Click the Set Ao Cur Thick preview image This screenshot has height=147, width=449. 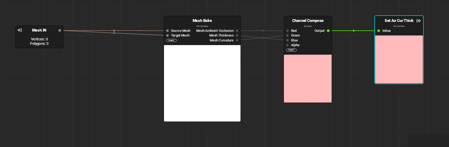tap(399, 59)
